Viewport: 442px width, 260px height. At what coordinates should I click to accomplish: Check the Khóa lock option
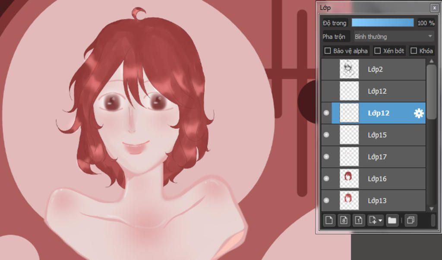click(x=414, y=51)
